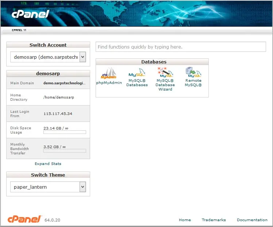Select the /home/demosarp directory value
Viewport: 273px width, 227px height.
[x=59, y=97]
